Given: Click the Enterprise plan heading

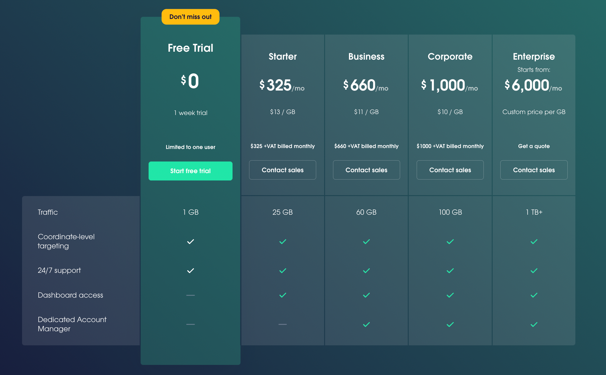Looking at the screenshot, I should point(534,57).
